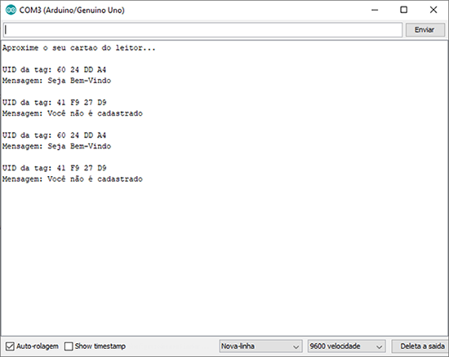Click the COM3 (Arduino/Genuino Uno) window title

pos(72,11)
